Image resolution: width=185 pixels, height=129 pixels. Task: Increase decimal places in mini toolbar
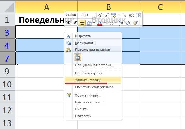[x=121, y=23]
